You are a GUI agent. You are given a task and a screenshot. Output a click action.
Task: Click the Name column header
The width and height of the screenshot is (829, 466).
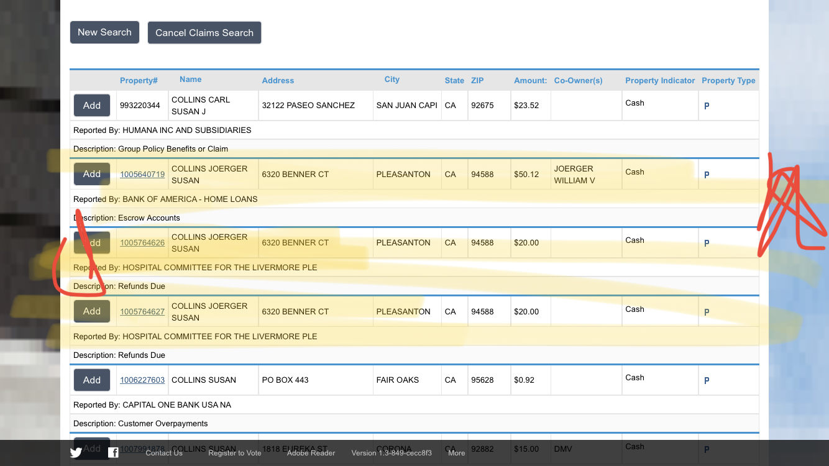(x=190, y=80)
